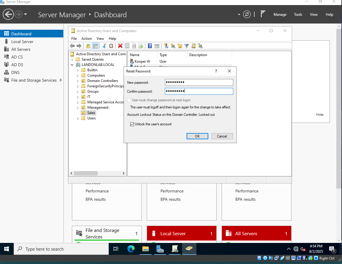
Task: Click the Back arrow in ADUC toolbar
Action: 72,46
